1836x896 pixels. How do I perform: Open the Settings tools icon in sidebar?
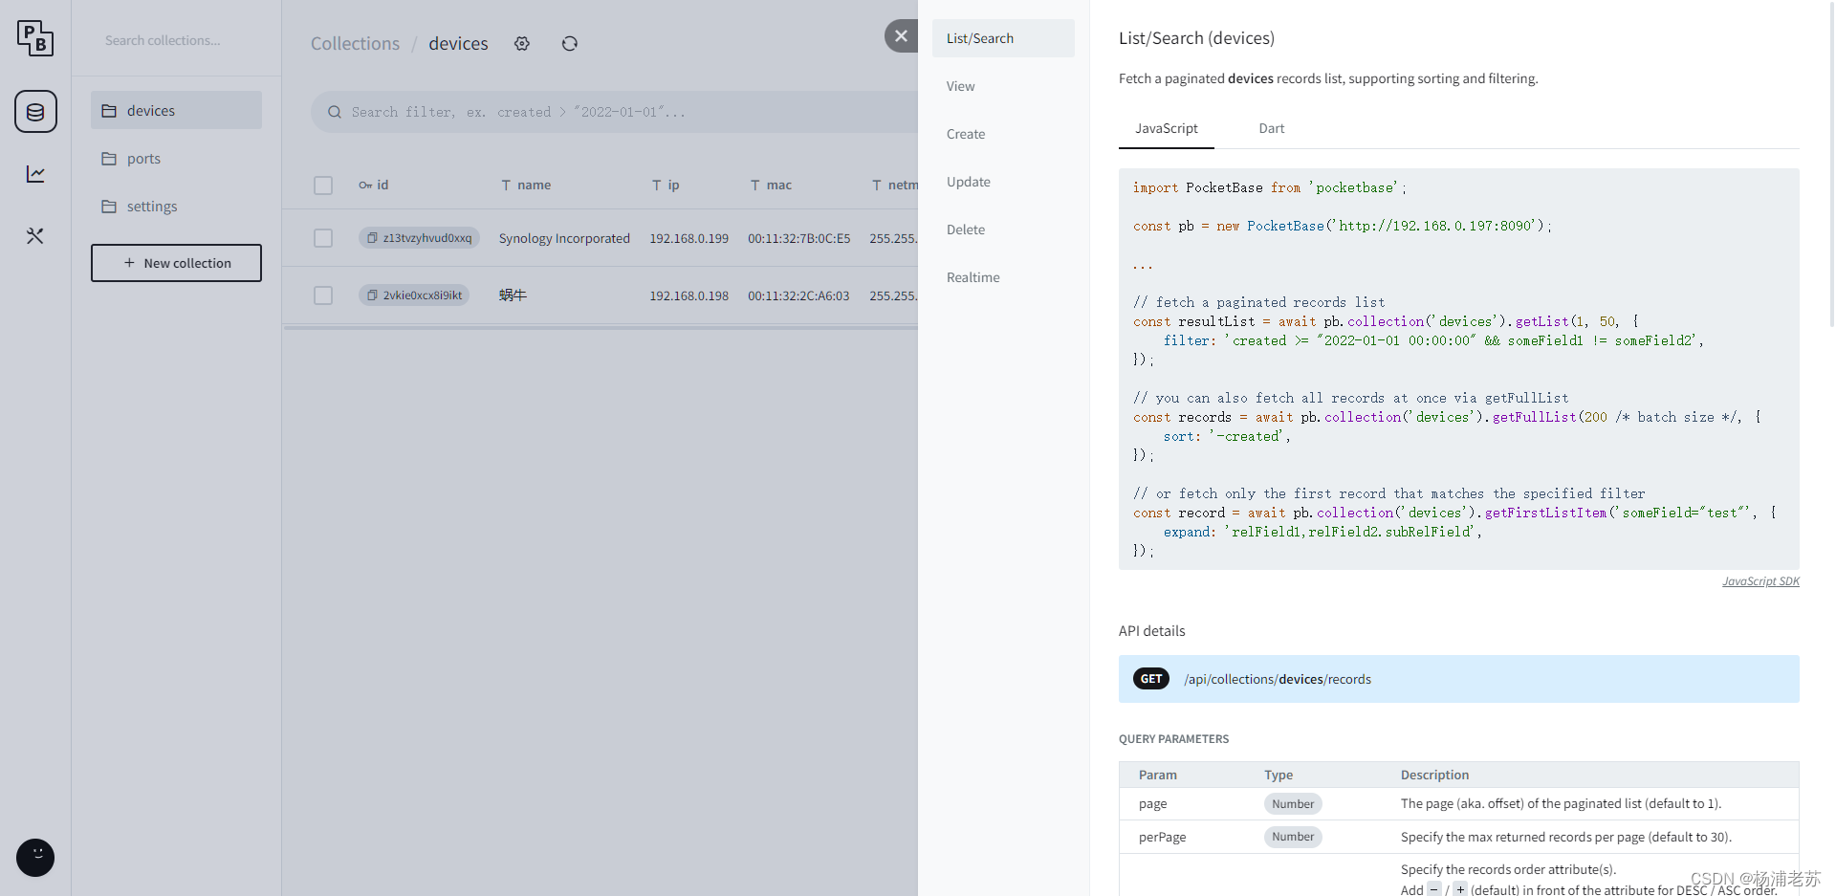[35, 236]
